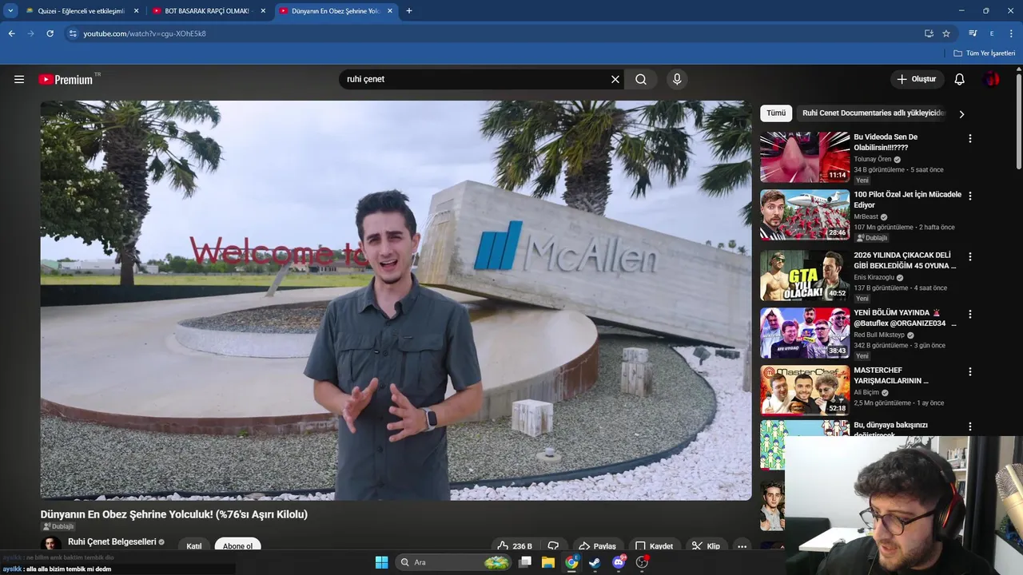Image resolution: width=1023 pixels, height=575 pixels.
Task: Open MrBeast channel name link
Action: pos(866,216)
